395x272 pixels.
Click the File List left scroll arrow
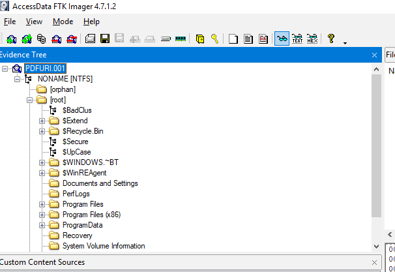click(x=390, y=235)
